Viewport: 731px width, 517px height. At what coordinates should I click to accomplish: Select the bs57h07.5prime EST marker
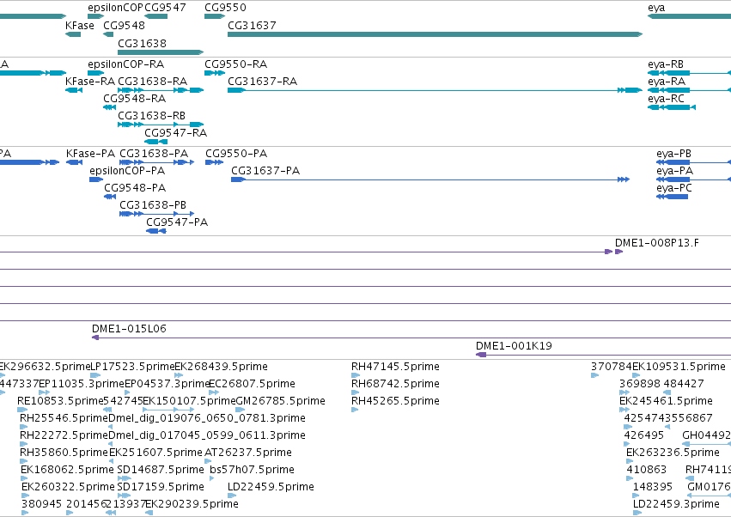pos(212,478)
